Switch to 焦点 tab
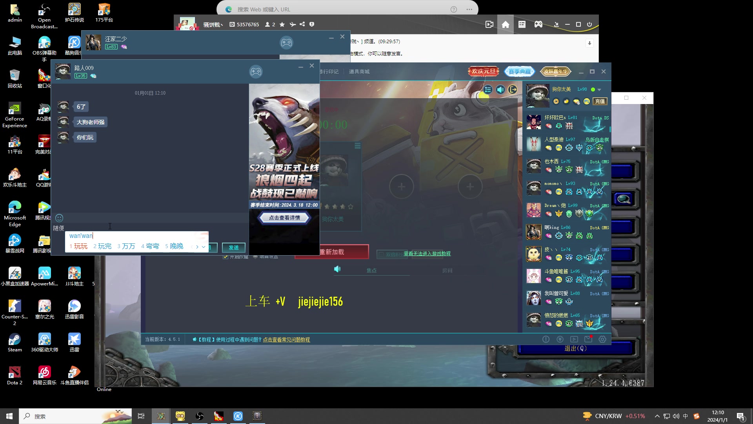 (x=371, y=270)
